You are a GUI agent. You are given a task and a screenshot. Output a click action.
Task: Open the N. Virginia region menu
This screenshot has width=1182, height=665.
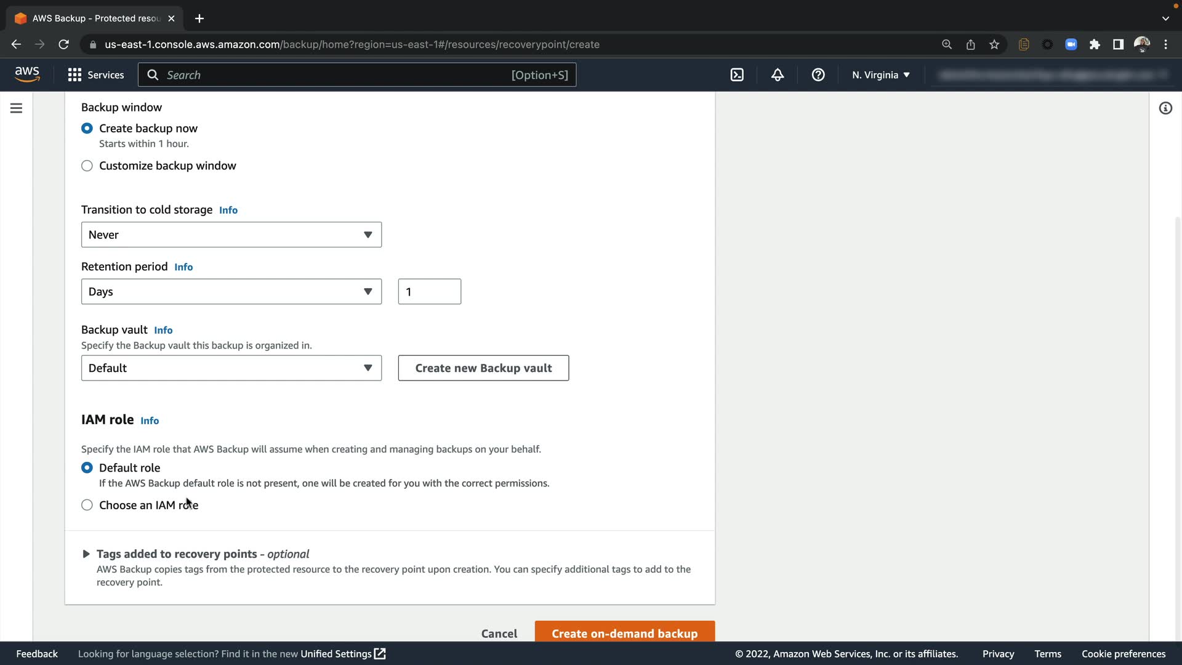click(x=880, y=75)
